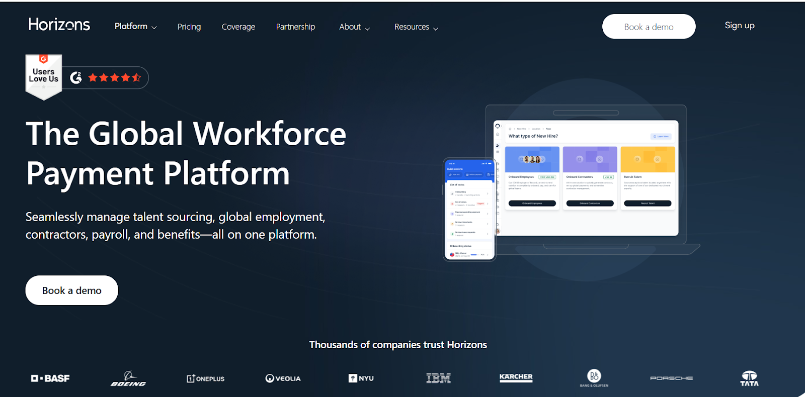Click the Bang & Olufsen logo
This screenshot has height=397, width=805.
point(594,378)
